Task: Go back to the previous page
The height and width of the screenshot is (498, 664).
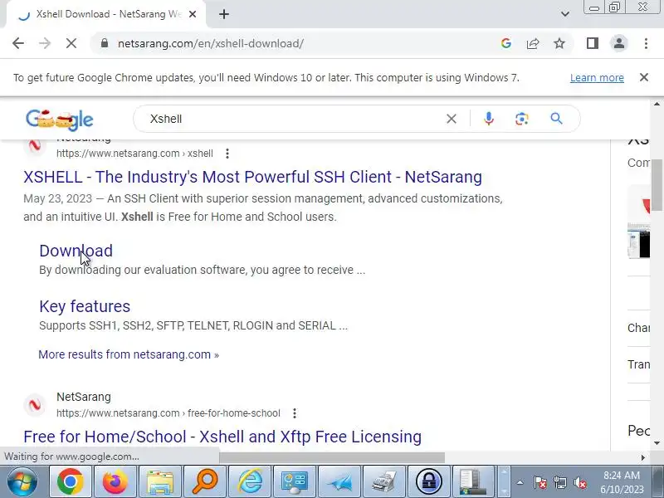Action: [18, 43]
